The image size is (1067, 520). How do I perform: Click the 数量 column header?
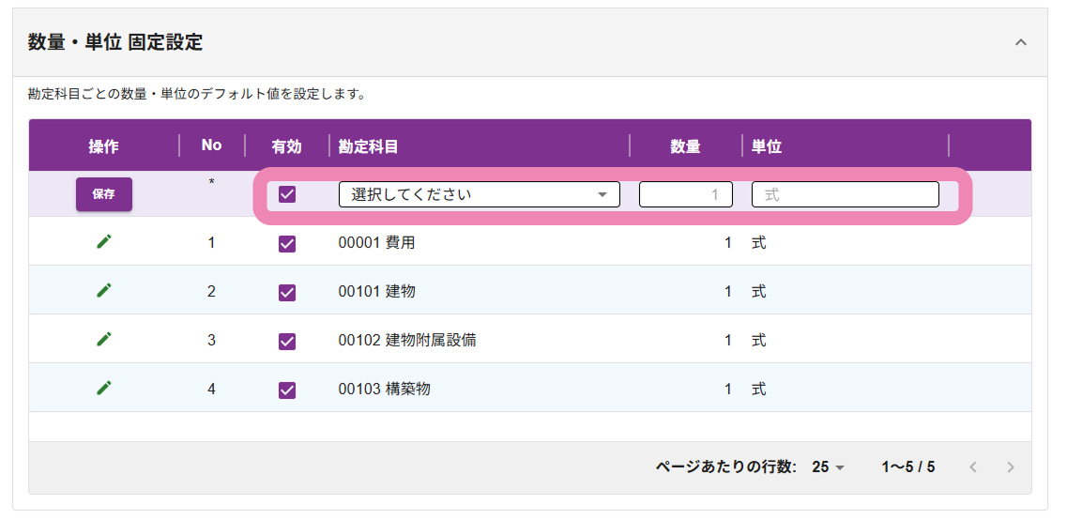coord(685,145)
